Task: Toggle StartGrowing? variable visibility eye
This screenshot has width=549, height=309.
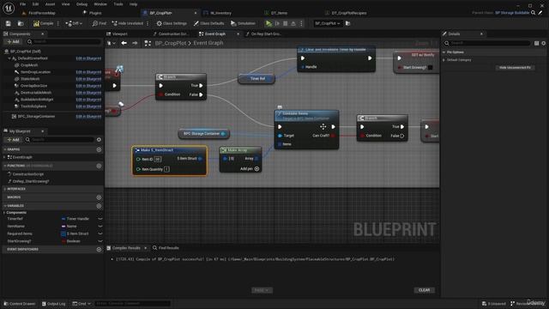Action: click(100, 241)
